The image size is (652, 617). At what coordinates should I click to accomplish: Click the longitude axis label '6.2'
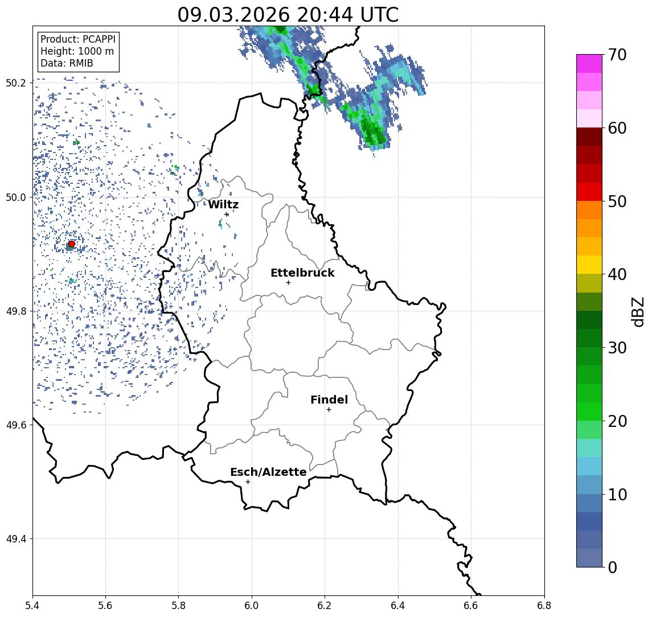point(325,606)
